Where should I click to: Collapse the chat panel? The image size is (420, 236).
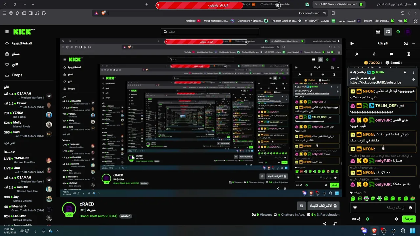pos(352,43)
